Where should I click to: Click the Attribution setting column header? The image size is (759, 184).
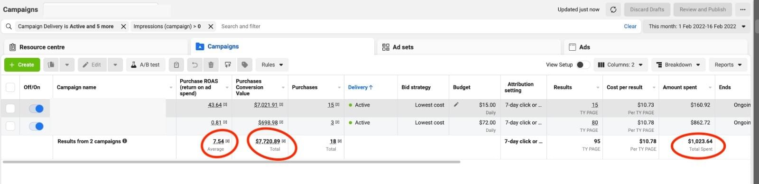[x=520, y=87]
